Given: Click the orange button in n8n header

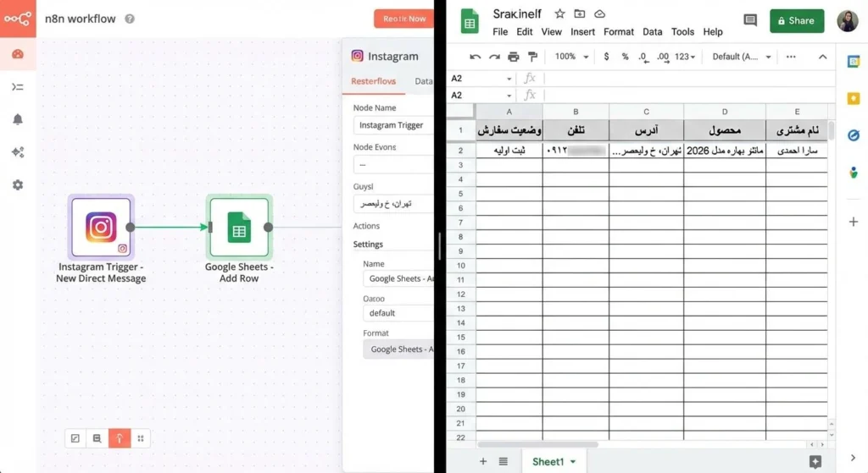Looking at the screenshot, I should pyautogui.click(x=403, y=19).
